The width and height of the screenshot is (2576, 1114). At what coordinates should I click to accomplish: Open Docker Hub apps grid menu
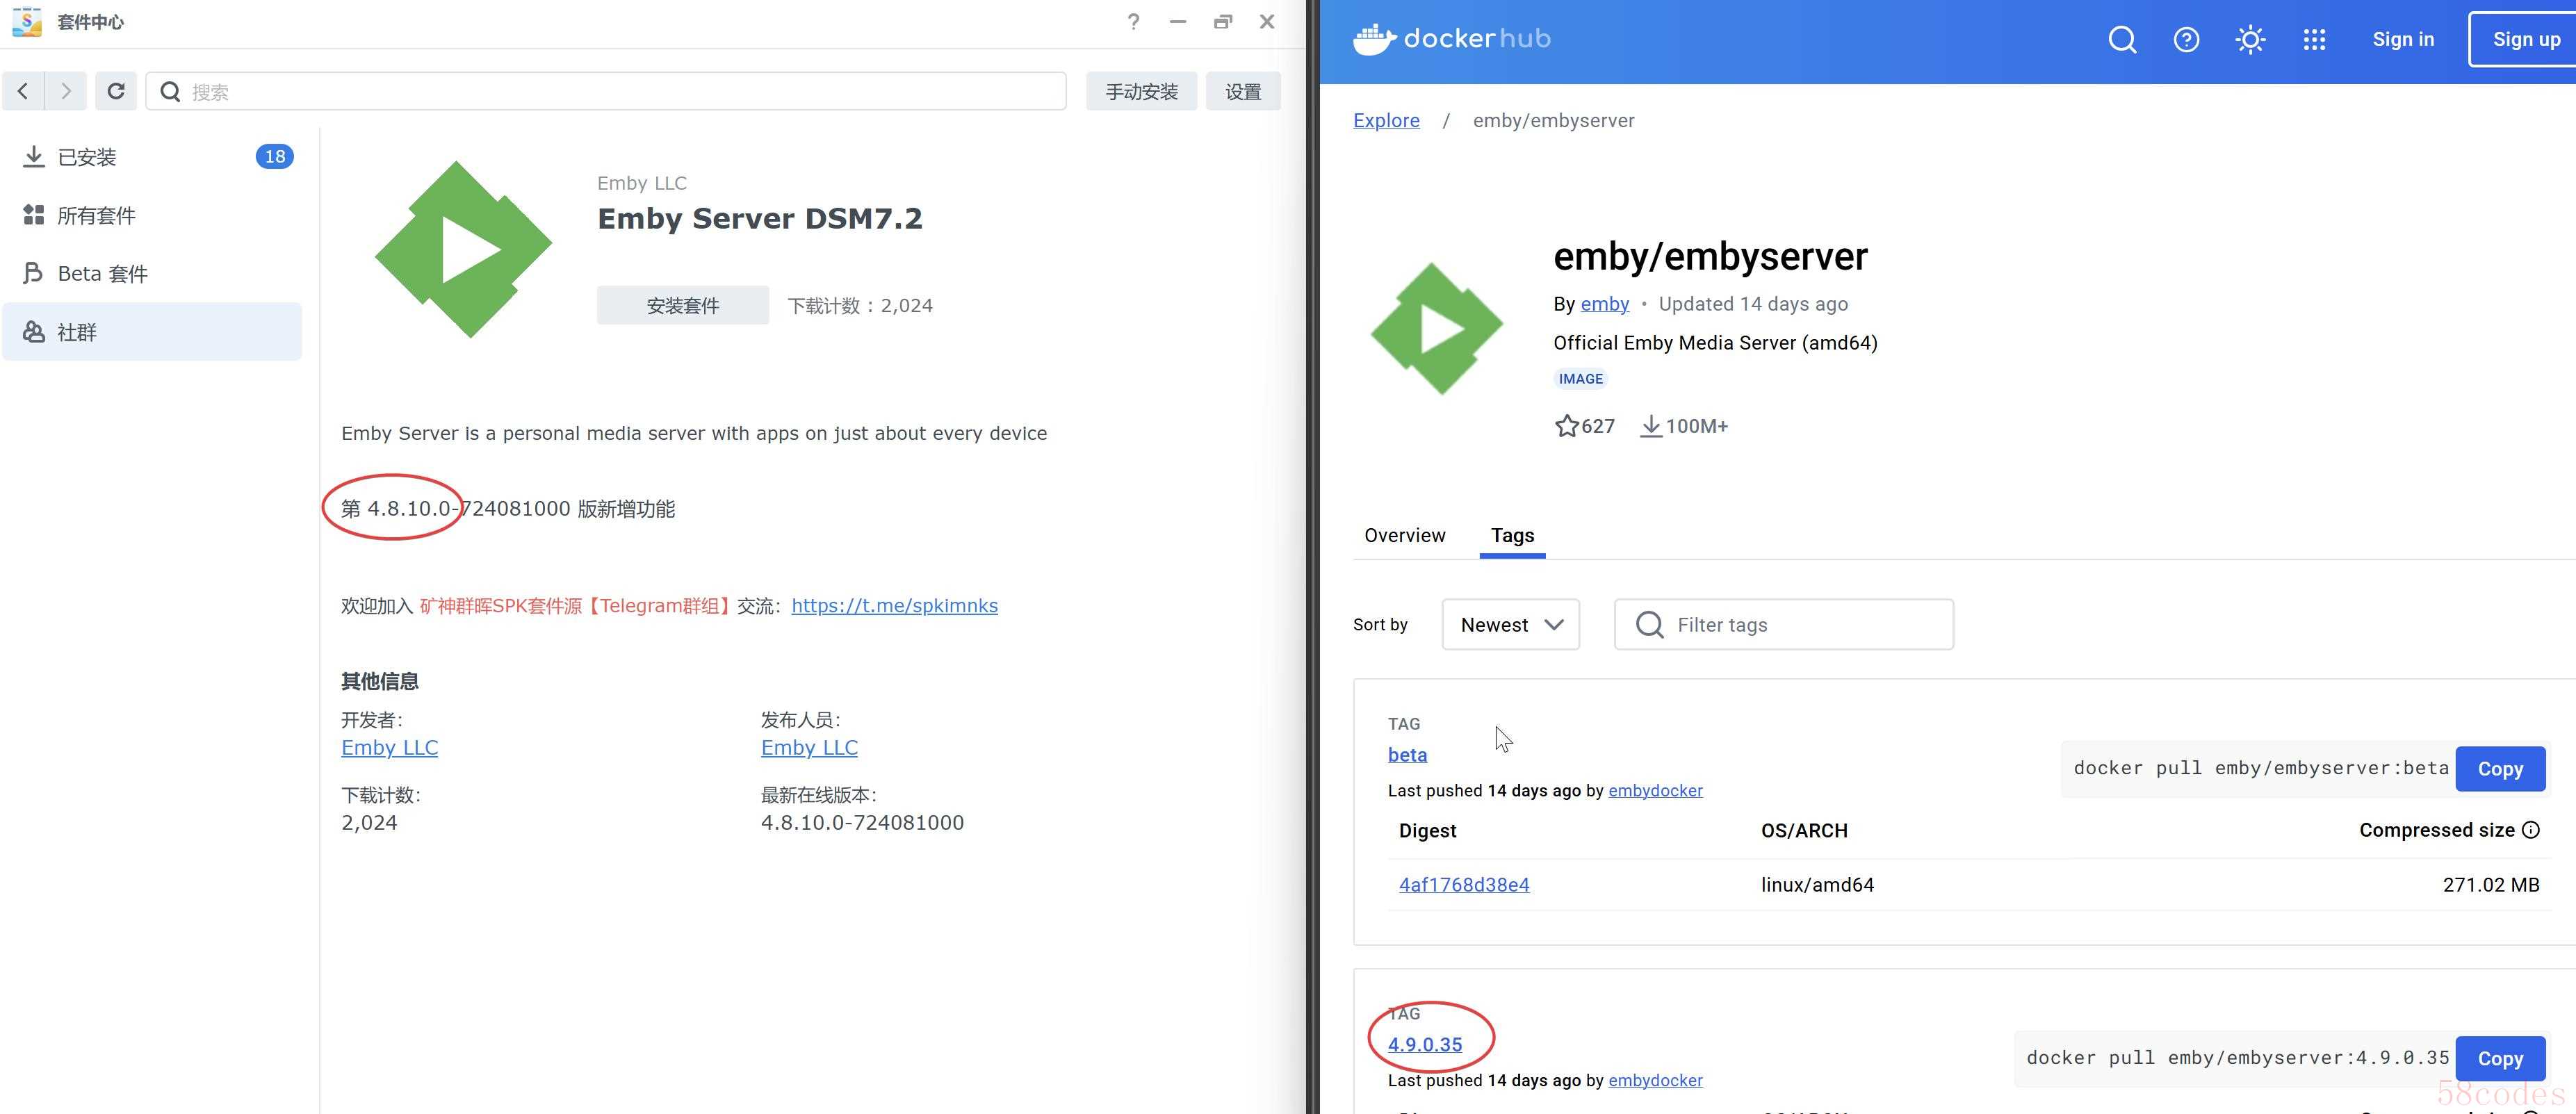pyautogui.click(x=2314, y=40)
